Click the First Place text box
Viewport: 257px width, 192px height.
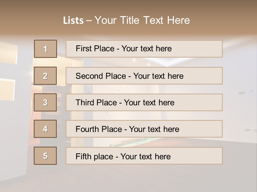[x=144, y=49]
